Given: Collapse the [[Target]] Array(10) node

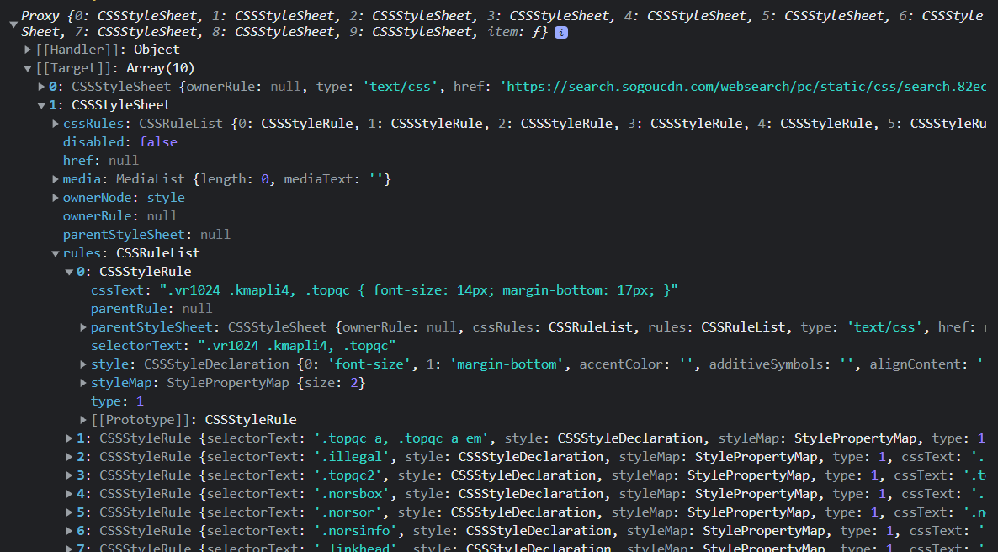Looking at the screenshot, I should [x=28, y=68].
